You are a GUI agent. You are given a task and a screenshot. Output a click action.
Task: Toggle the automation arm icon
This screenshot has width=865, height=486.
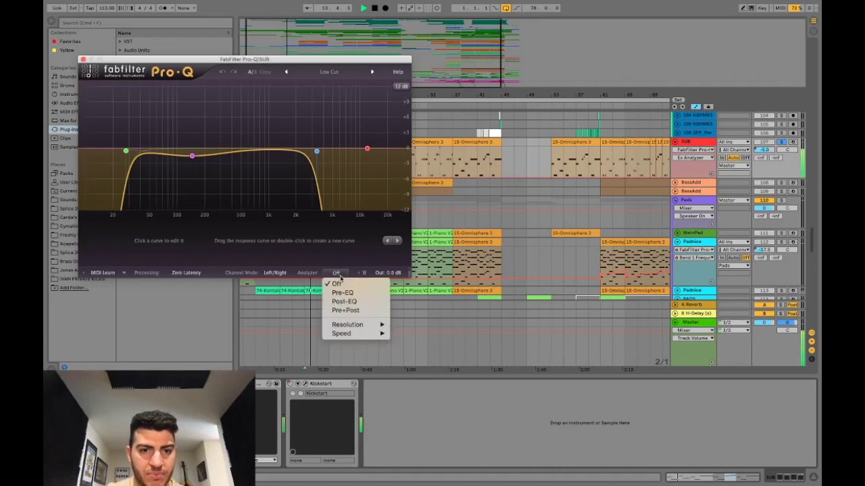410,8
